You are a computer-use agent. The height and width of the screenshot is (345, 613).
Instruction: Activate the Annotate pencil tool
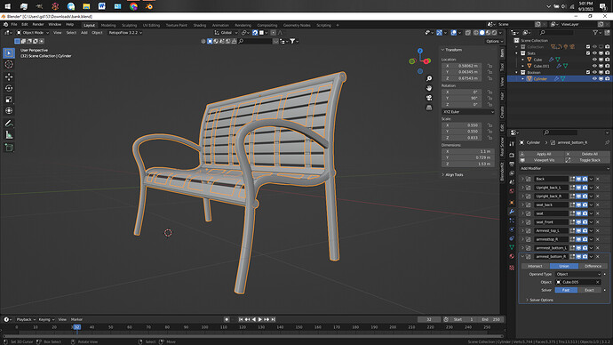click(9, 124)
